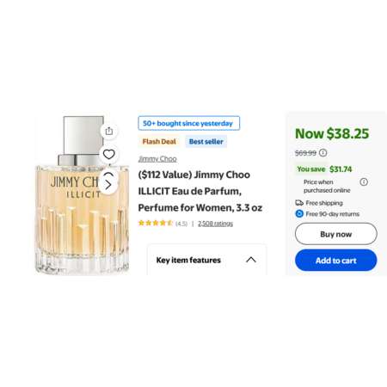Open the Jimmy Choo brand link
387x387 pixels.
coord(157,158)
